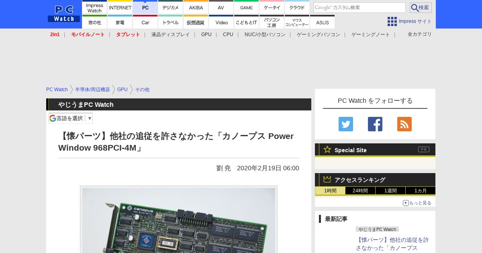
Task: Click the Impress site grid icon
Action: pyautogui.click(x=392, y=21)
